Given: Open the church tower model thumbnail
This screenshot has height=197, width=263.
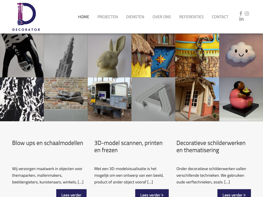Looking at the screenshot, I should (x=66, y=55).
